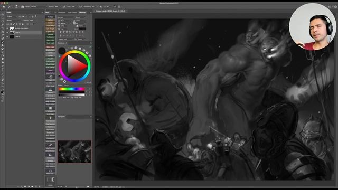The width and height of the screenshot is (338, 190).
Task: Select the Eraser tool
Action: (x=3, y=52)
